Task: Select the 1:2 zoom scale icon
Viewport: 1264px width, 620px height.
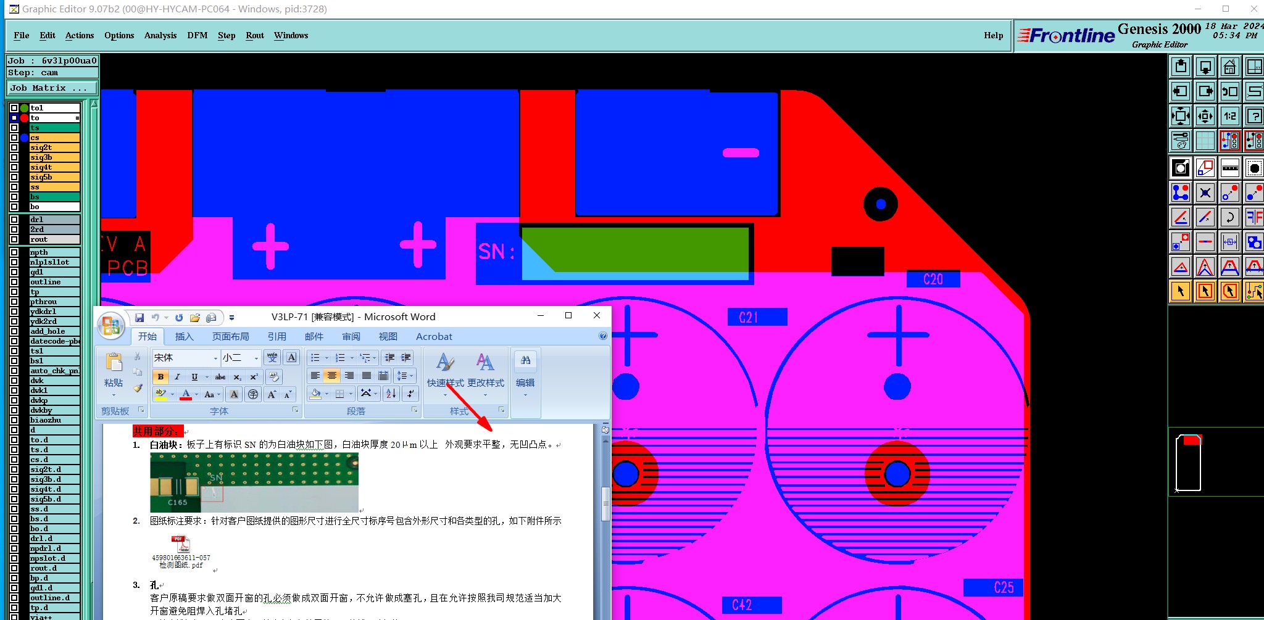Action: 1229,116
